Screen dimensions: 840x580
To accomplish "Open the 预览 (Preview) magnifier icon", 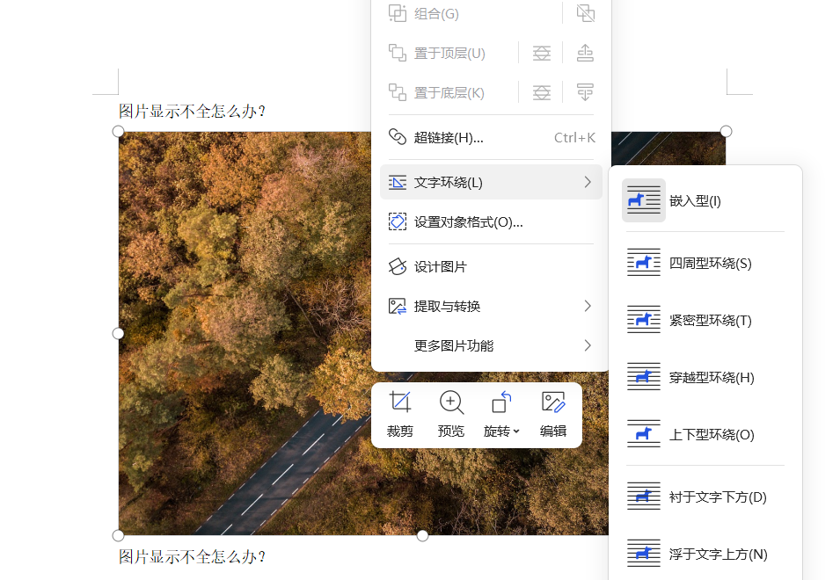I will [451, 403].
